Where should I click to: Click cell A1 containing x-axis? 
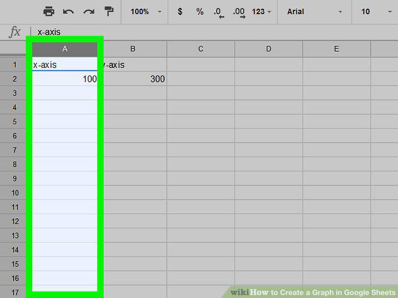pos(65,65)
